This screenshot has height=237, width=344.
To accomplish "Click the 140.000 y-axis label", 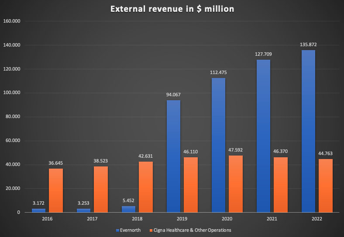I will (12, 45).
